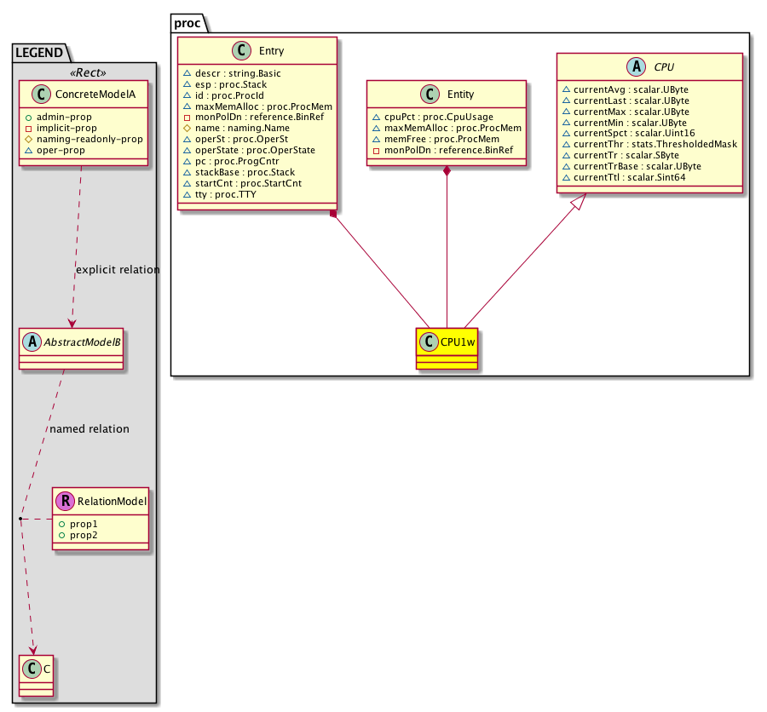Click prop2 in the RelationModel box

point(83,534)
